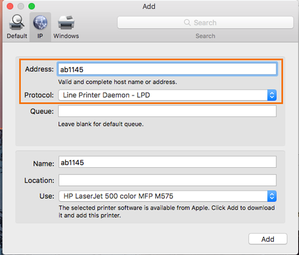Click the empty Location field
299x255 pixels.
(167, 180)
